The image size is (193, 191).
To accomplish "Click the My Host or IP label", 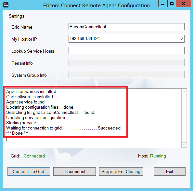I will (24, 39).
